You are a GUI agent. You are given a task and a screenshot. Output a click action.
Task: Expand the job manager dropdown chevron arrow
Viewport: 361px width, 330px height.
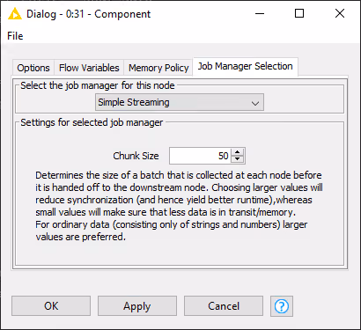point(255,103)
